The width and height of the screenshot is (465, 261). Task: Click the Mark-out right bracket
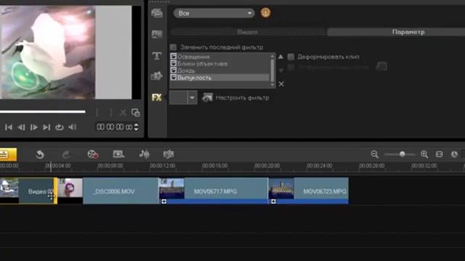[x=111, y=112]
